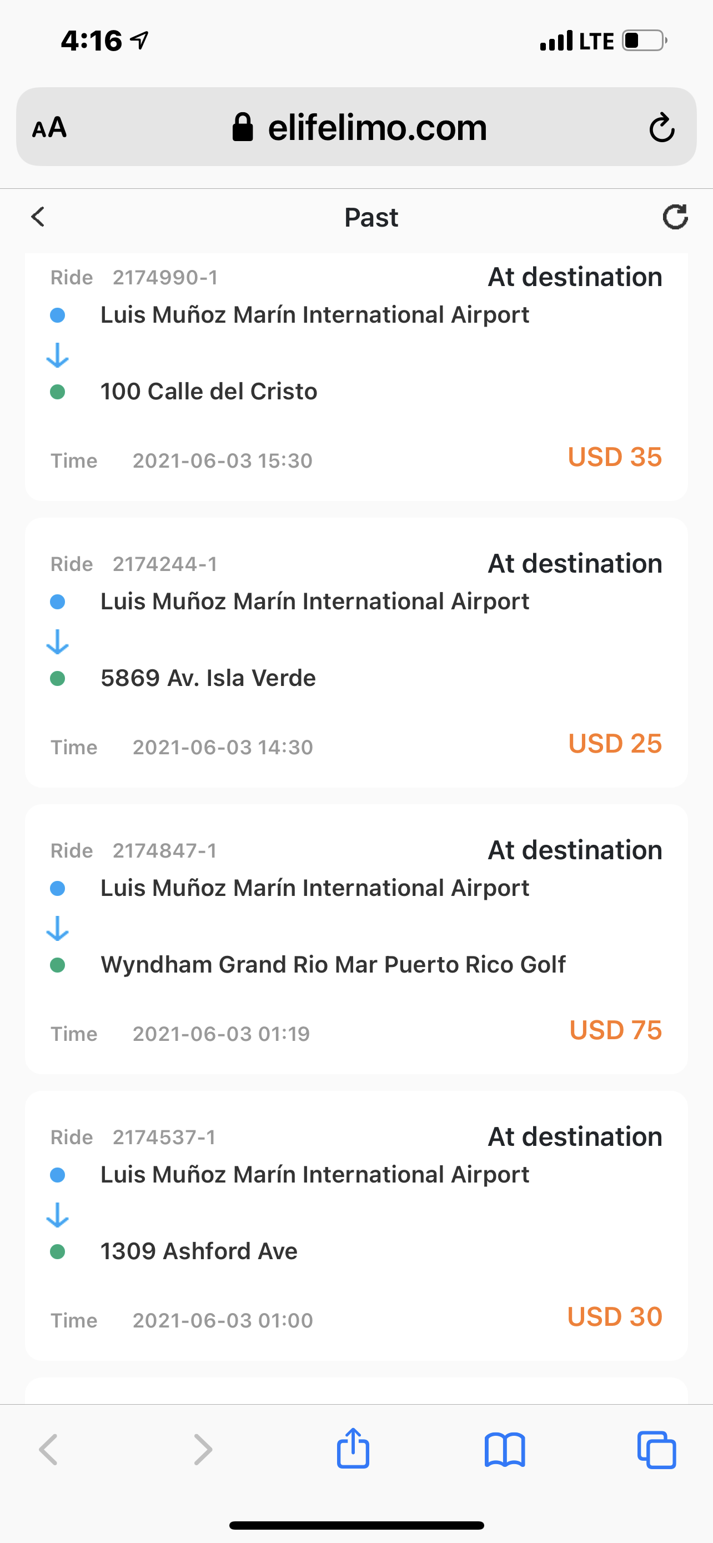Image resolution: width=713 pixels, height=1543 pixels.
Task: Tap the USD 35 fare
Action: point(615,457)
